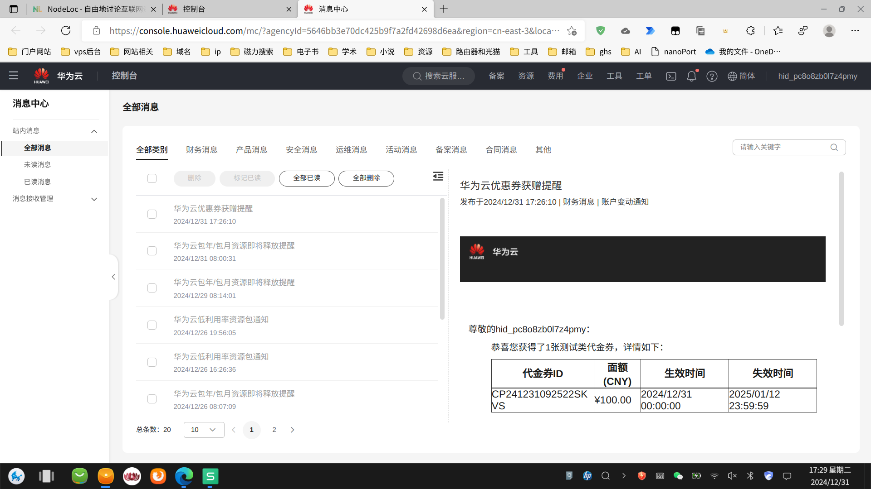The width and height of the screenshot is (871, 489).
Task: Open the 备案 top link
Action: coord(496,76)
